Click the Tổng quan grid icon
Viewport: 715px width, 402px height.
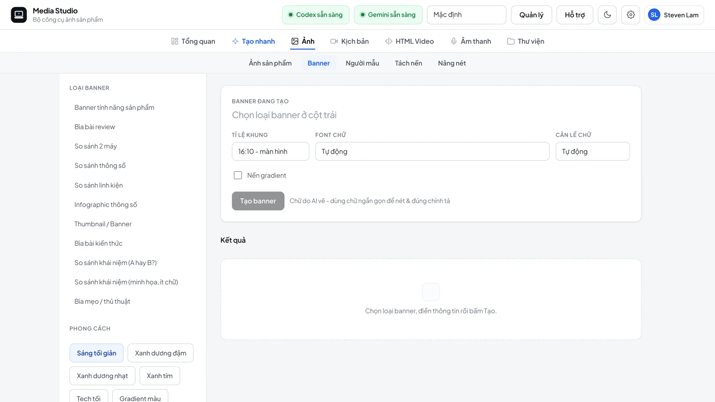pyautogui.click(x=175, y=41)
